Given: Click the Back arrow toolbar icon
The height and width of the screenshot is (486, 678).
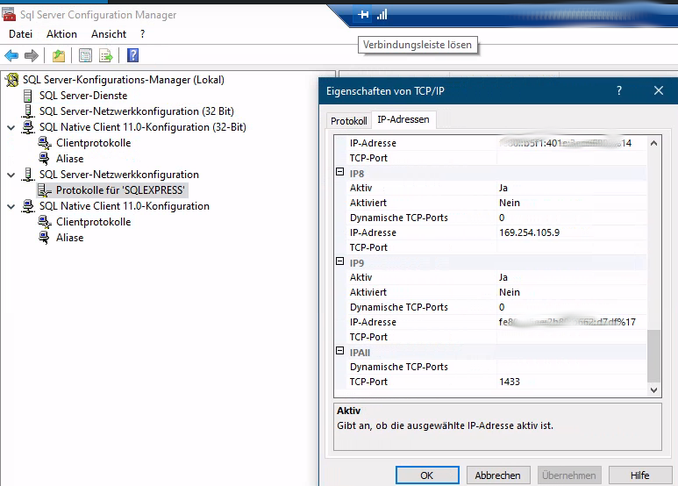Looking at the screenshot, I should 11,55.
